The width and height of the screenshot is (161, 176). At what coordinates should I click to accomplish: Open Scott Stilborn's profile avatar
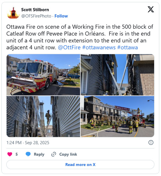click(13, 13)
